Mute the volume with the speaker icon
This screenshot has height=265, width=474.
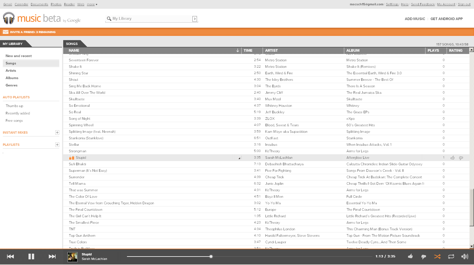(464, 257)
